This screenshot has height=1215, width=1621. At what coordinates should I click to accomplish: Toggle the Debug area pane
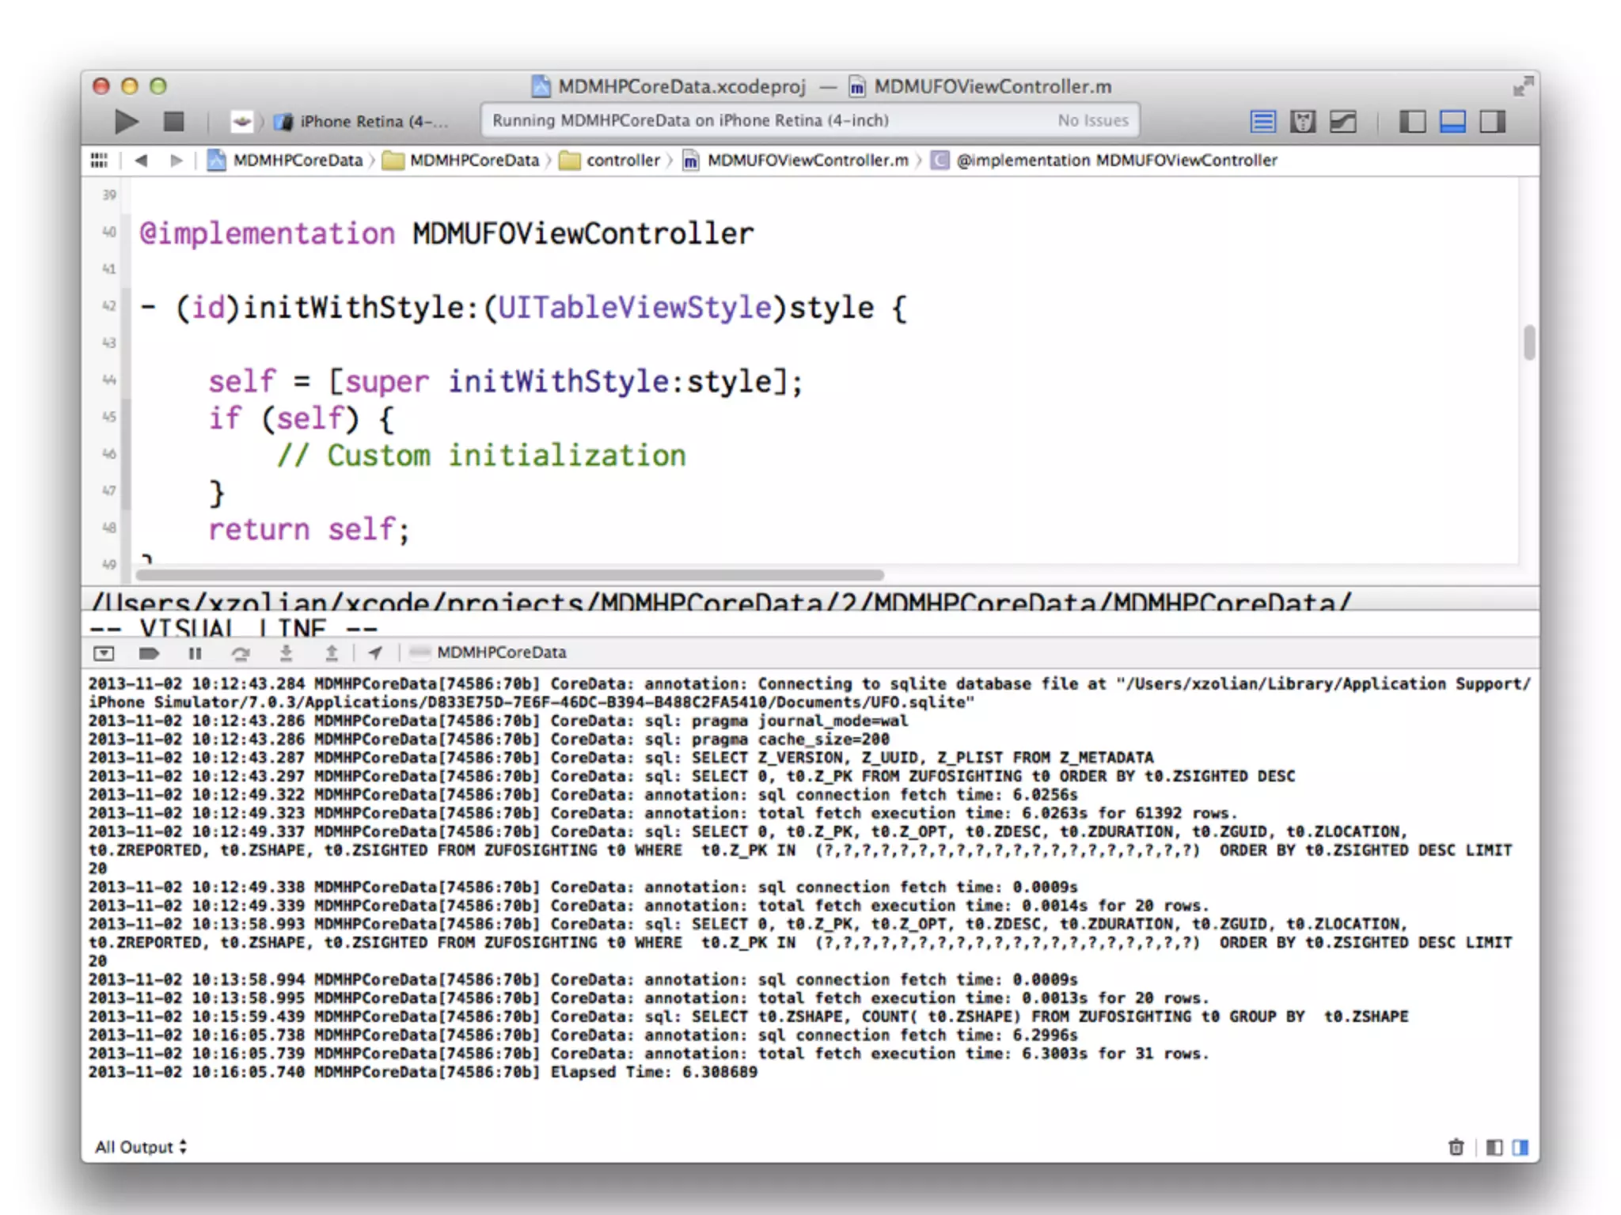coord(1452,121)
